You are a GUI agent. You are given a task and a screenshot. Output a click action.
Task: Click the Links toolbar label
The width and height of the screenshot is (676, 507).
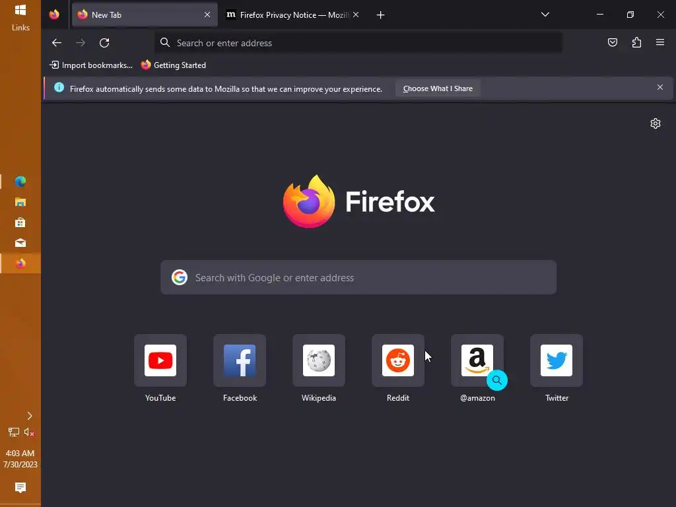pos(20,28)
